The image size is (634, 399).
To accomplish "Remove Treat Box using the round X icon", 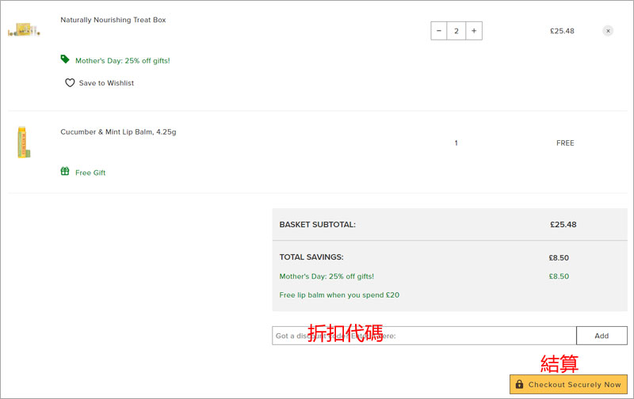I will 608,31.
